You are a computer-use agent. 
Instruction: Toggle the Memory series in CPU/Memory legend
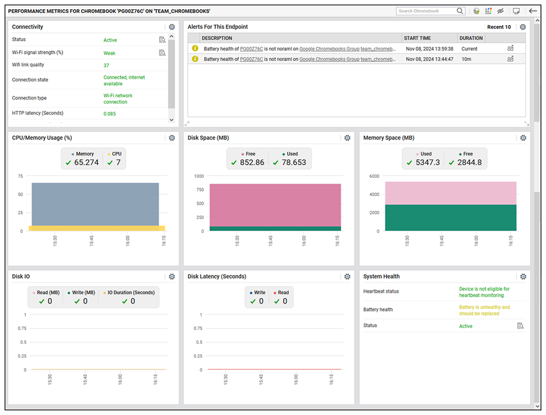[x=82, y=154]
